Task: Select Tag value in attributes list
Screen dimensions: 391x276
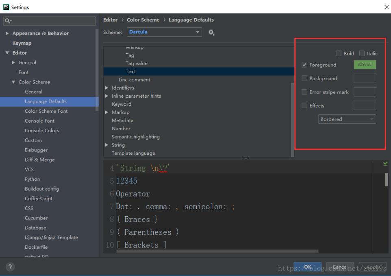Action: click(137, 64)
